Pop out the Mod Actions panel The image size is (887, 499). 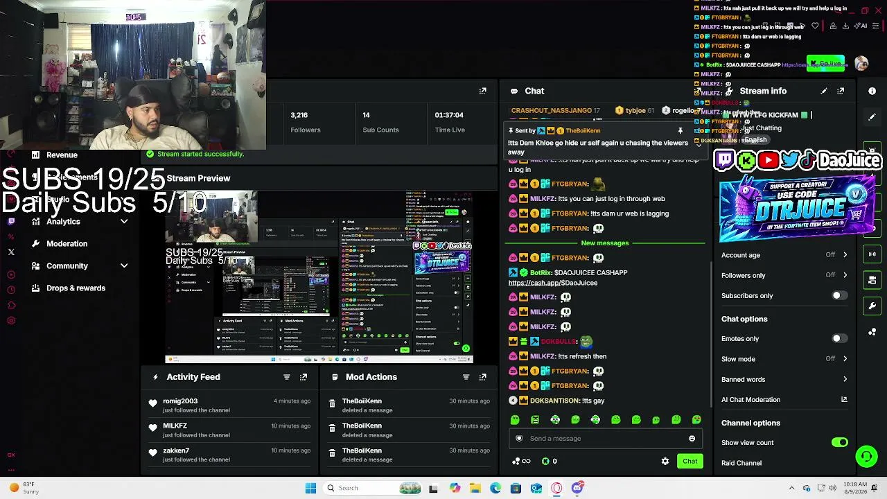click(483, 377)
